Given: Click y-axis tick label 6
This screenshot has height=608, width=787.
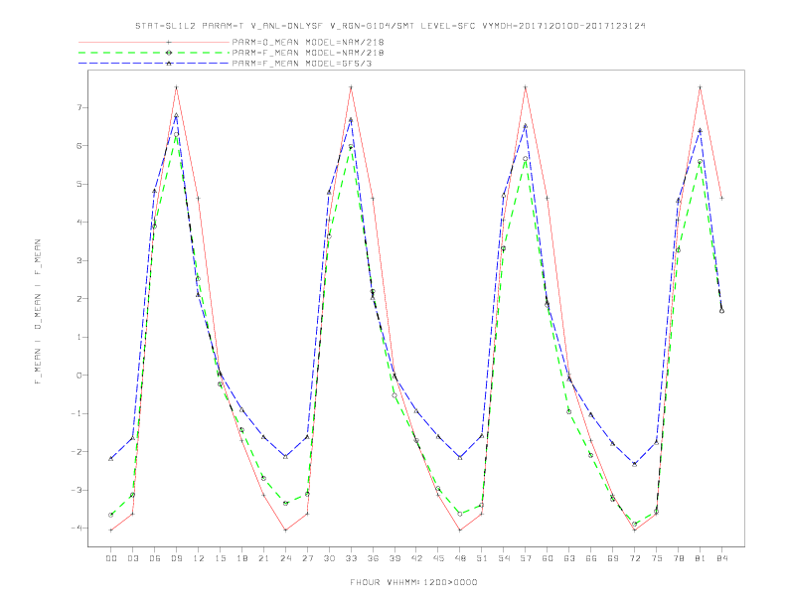Looking at the screenshot, I should click(79, 145).
